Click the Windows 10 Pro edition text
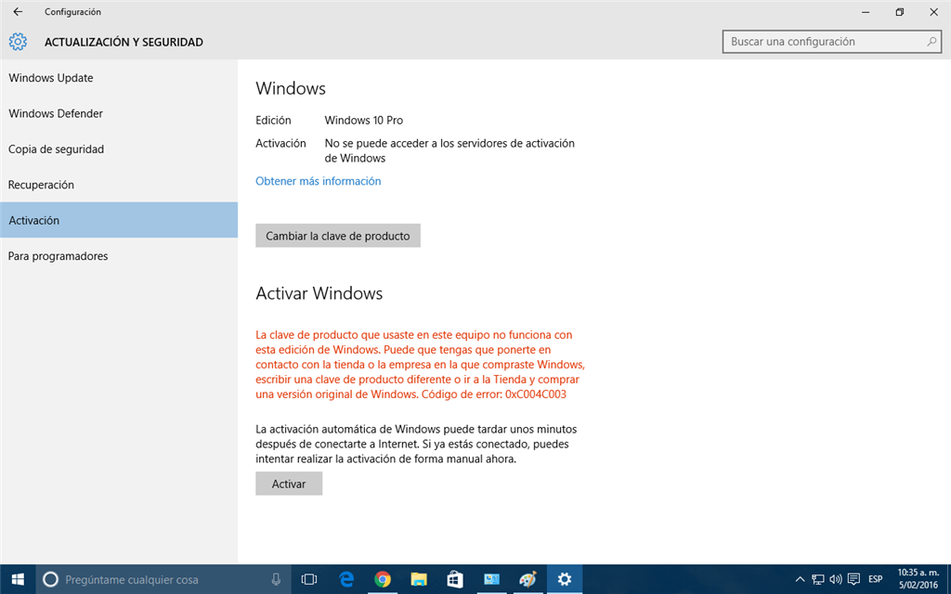Viewport: 951px width, 594px height. pos(363,120)
